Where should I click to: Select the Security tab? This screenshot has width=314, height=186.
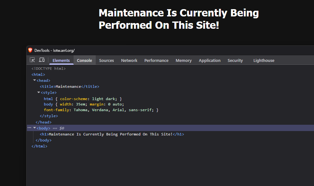[x=235, y=60]
